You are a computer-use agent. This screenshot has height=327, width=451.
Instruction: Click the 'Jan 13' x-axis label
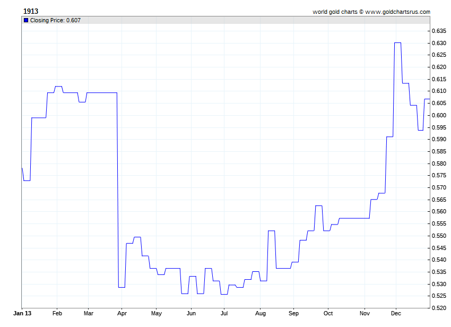[x=21, y=314]
